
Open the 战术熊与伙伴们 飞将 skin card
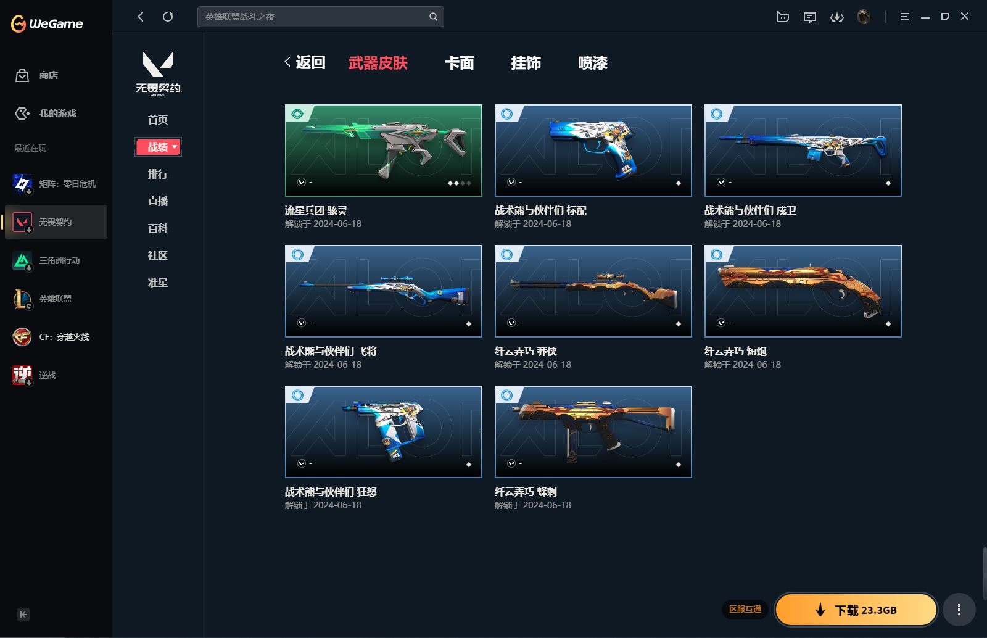(383, 291)
